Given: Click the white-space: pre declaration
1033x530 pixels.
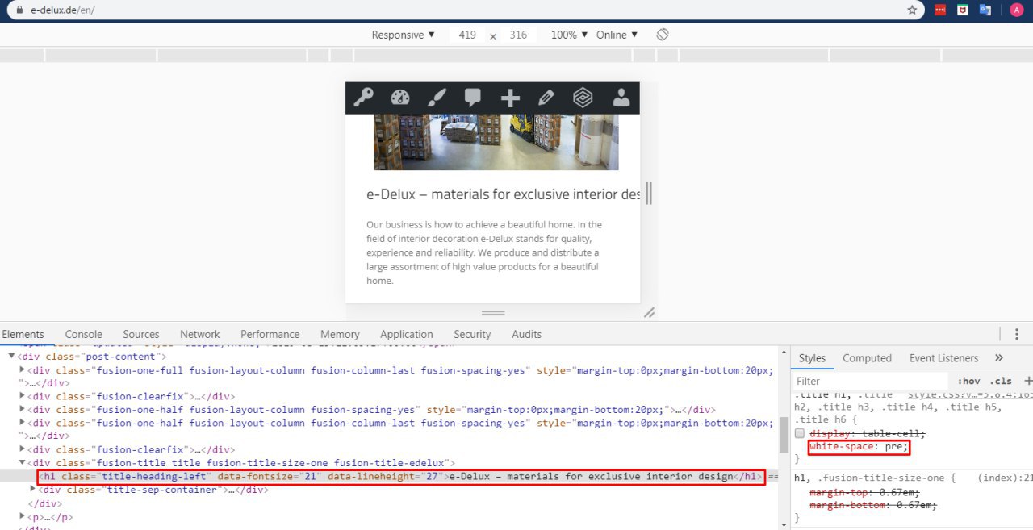Looking at the screenshot, I should (x=859, y=446).
